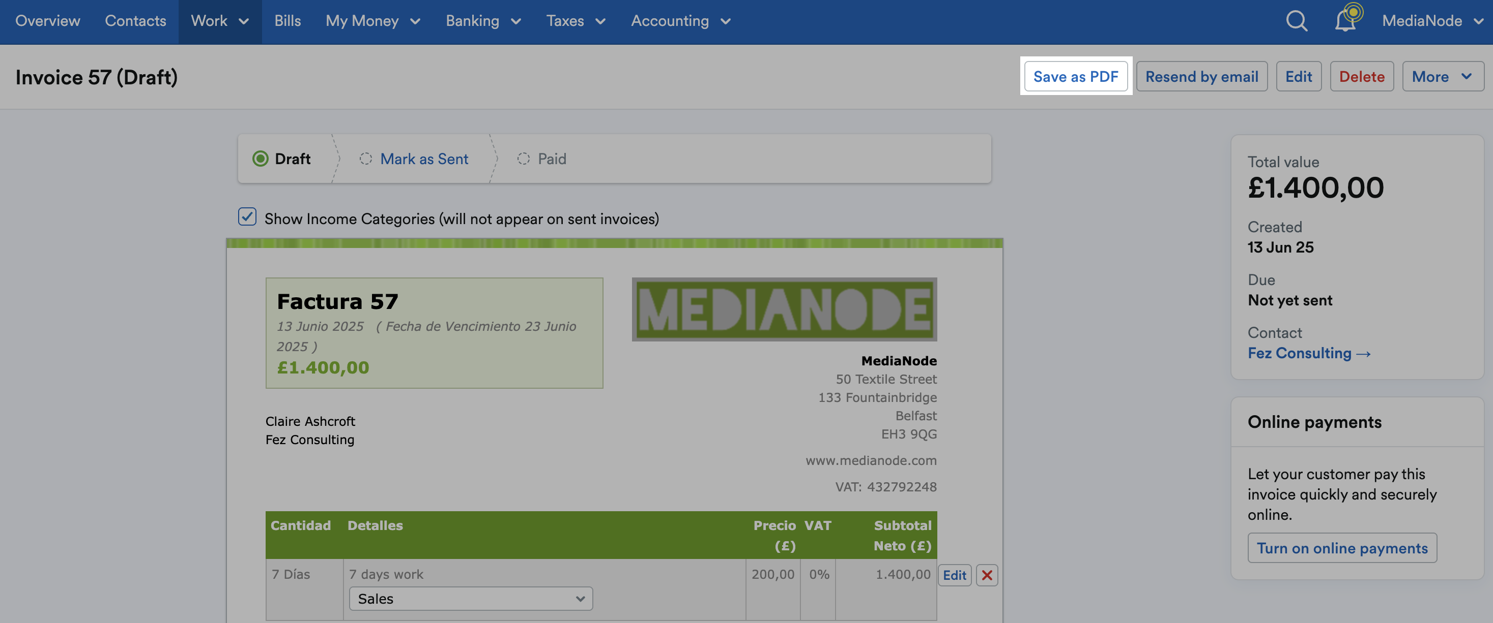Expand the MediaNode account menu
Viewport: 1493px width, 623px height.
click(x=1431, y=21)
